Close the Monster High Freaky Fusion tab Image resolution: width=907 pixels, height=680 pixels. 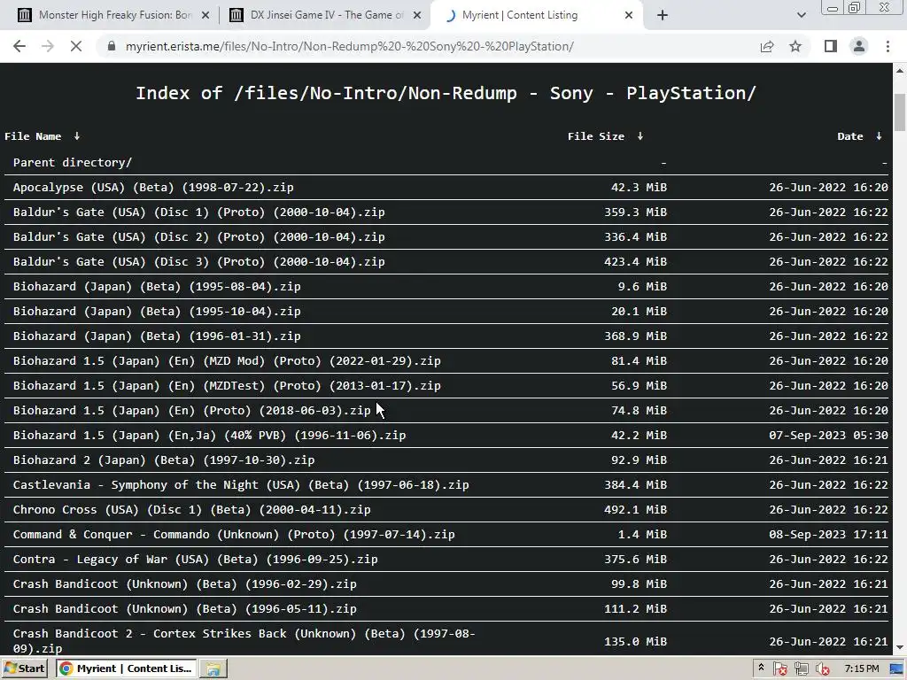tap(205, 16)
